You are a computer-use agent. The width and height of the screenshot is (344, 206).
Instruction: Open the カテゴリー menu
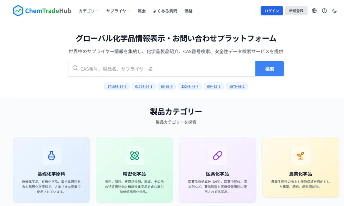[89, 11]
